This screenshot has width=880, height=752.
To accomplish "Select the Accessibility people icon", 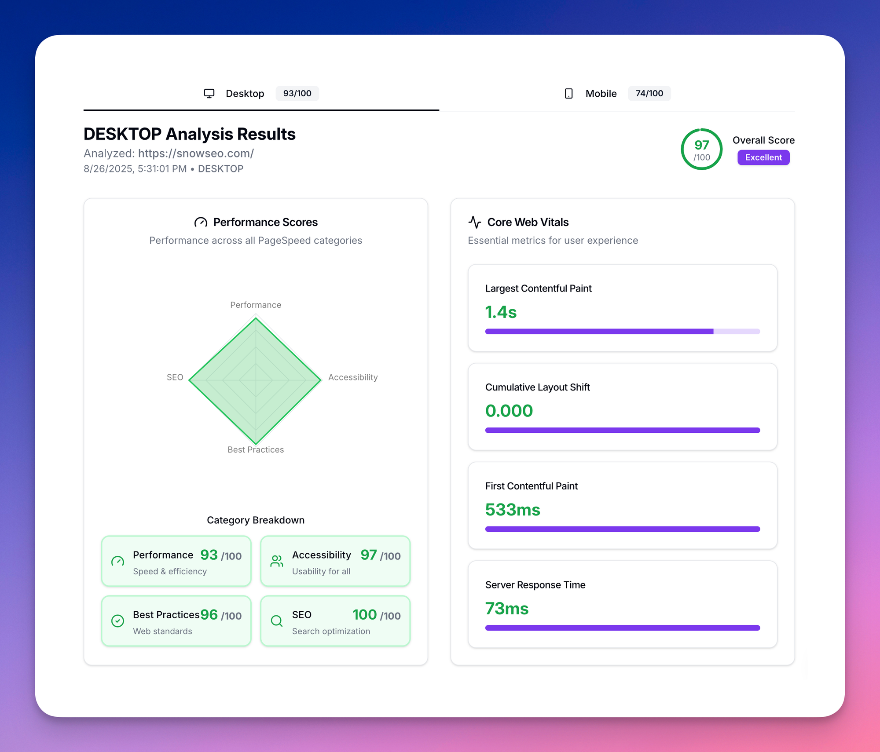I will (x=276, y=561).
